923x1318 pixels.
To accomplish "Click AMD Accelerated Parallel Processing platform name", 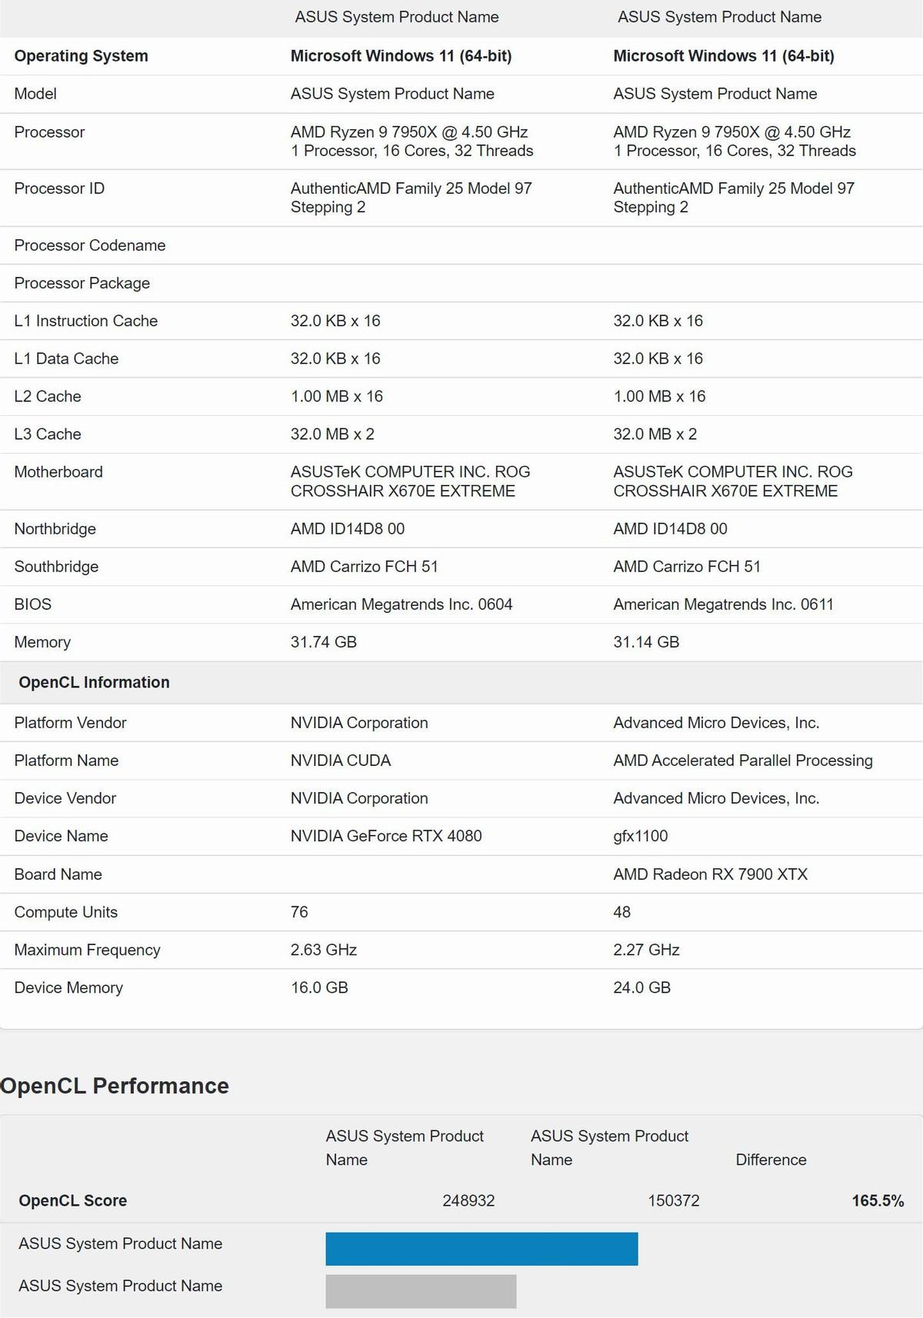I will click(x=743, y=761).
